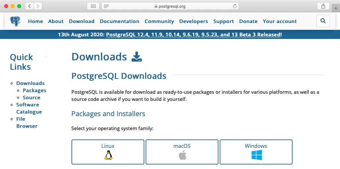Click the Windows logo icon
Image resolution: width=340 pixels, height=169 pixels.
coord(256,155)
